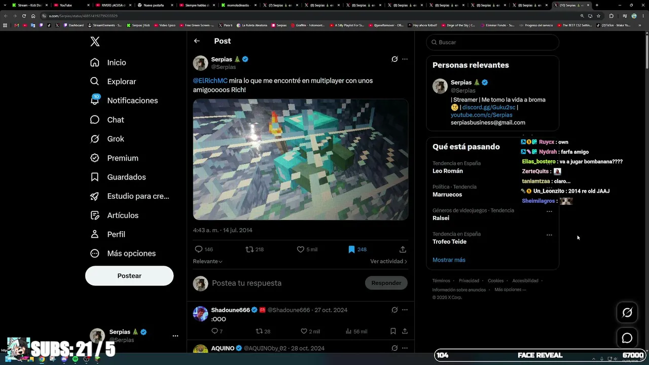Open three-dot menu on AQUINO's comment

[x=405, y=348]
